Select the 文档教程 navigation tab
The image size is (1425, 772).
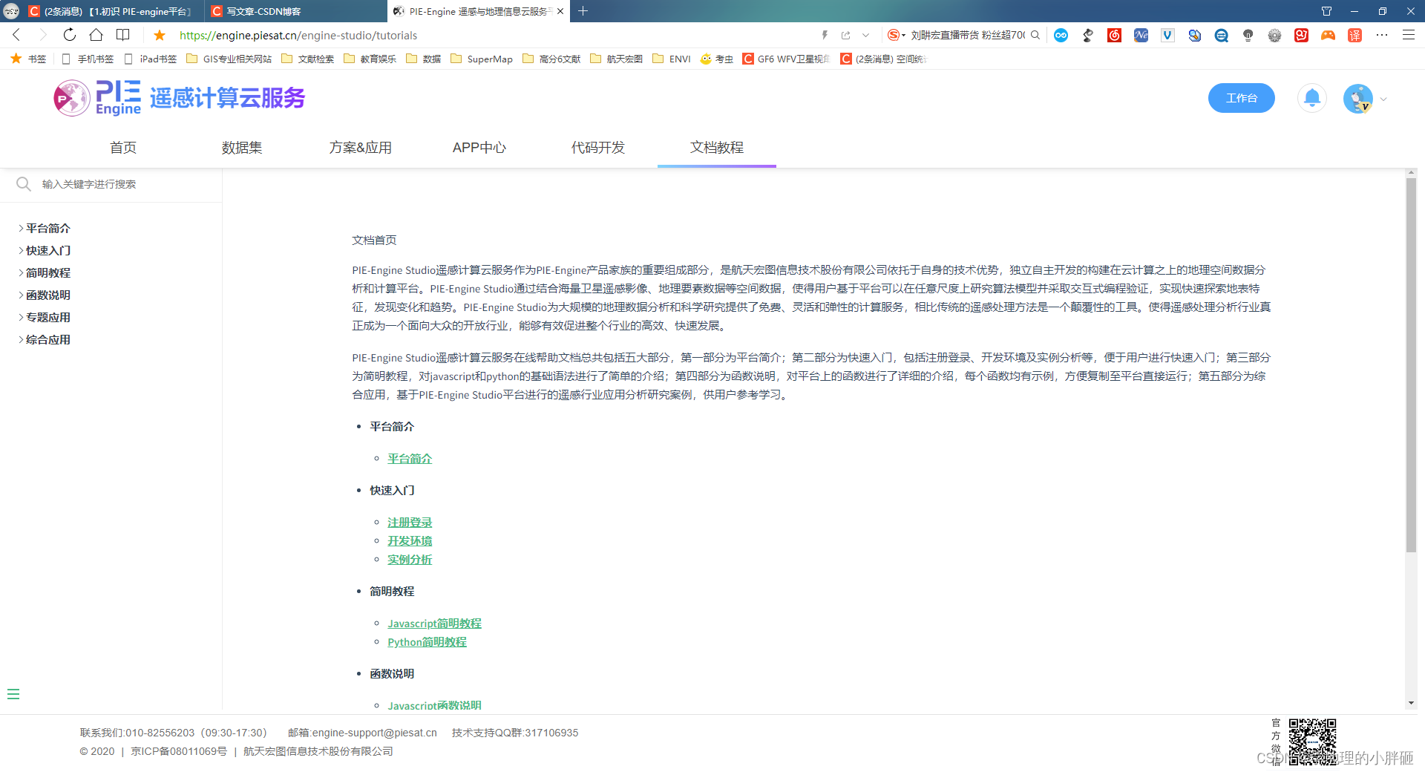click(717, 148)
